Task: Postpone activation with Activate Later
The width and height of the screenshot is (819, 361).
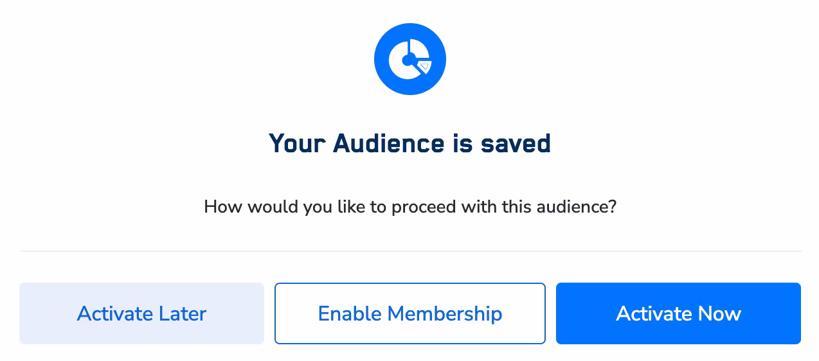Action: pyautogui.click(x=141, y=313)
